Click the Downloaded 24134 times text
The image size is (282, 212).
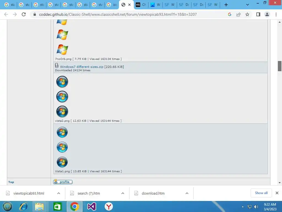coord(73,70)
